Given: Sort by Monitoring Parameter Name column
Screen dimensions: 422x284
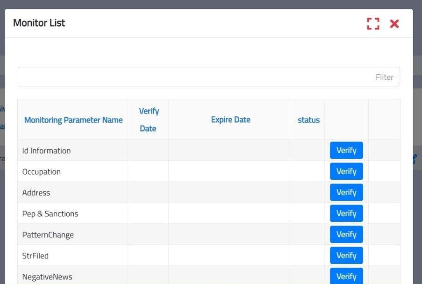Looking at the screenshot, I should click(73, 120).
